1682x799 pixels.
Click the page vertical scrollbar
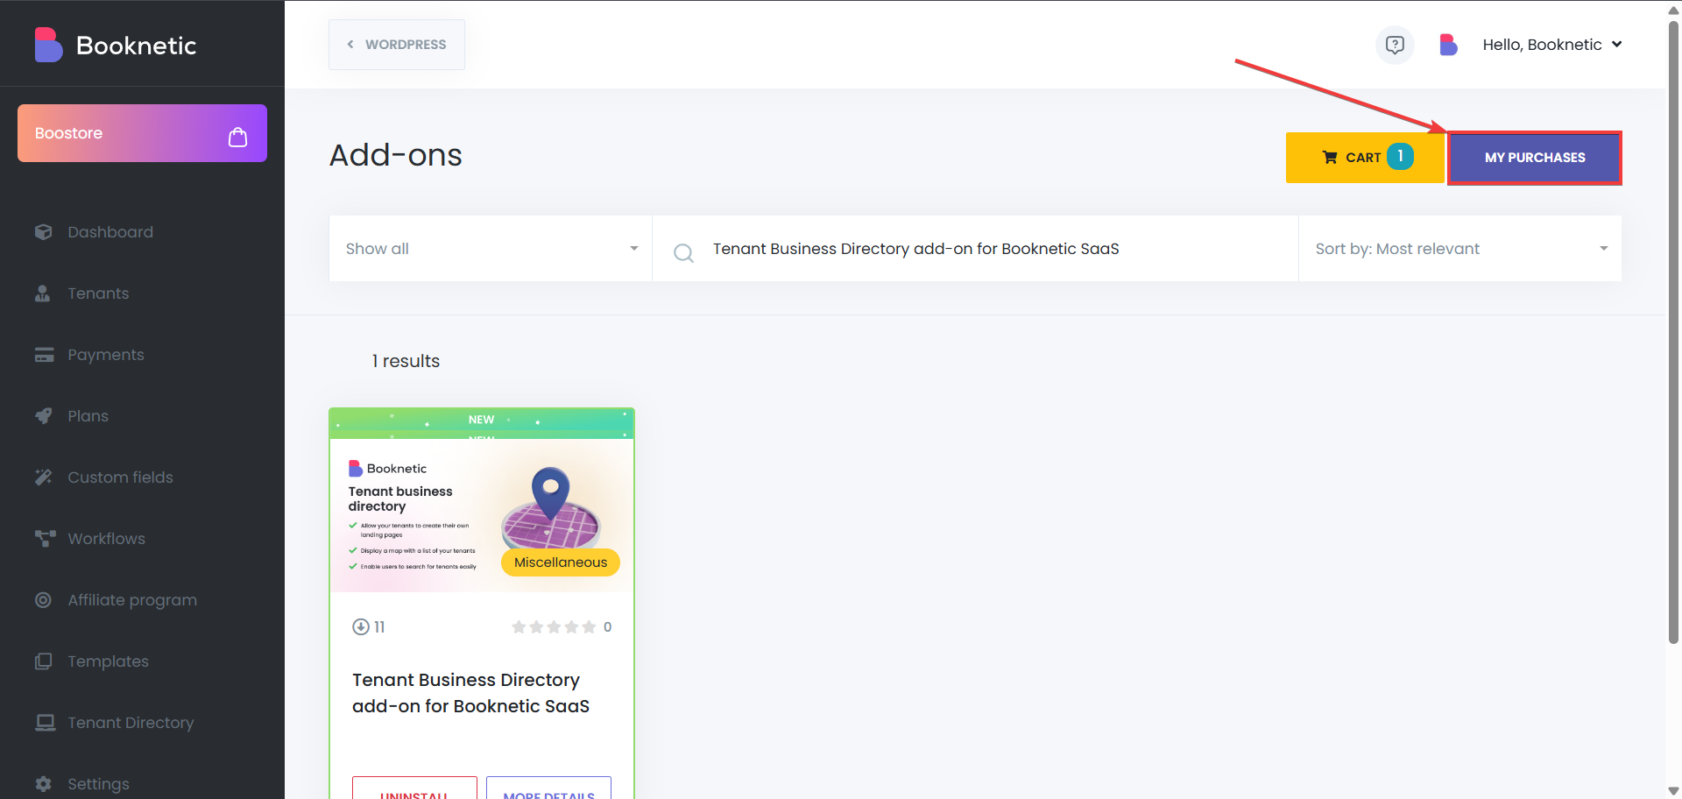[x=1673, y=333]
